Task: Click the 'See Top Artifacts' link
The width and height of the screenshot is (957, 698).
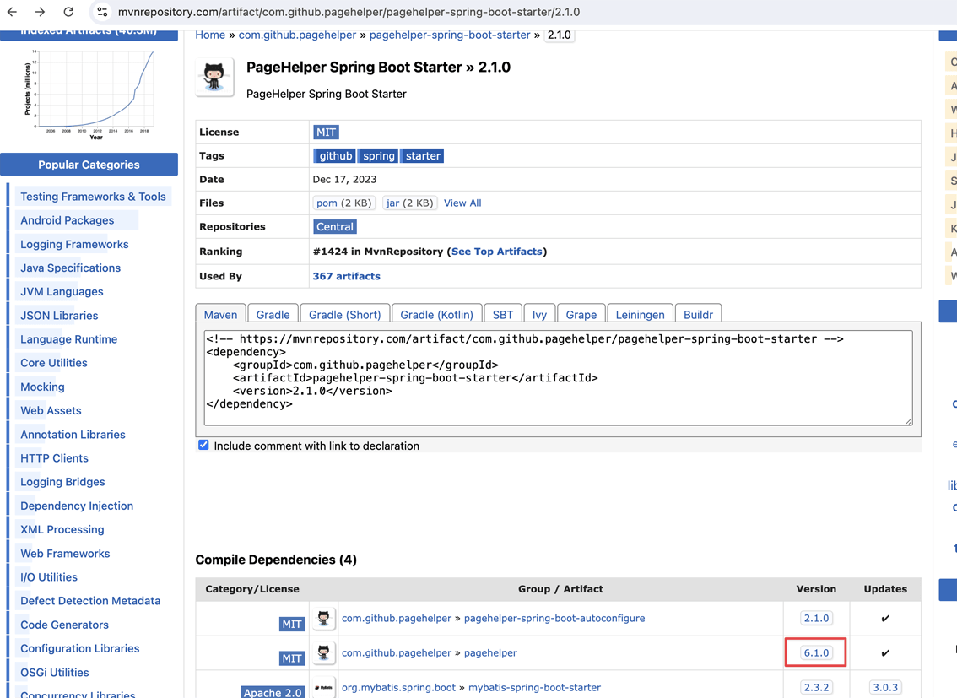Action: pos(497,252)
